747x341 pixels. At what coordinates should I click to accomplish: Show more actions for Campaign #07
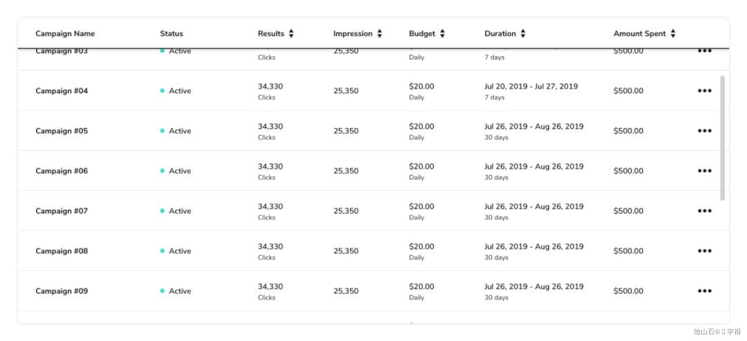point(704,211)
